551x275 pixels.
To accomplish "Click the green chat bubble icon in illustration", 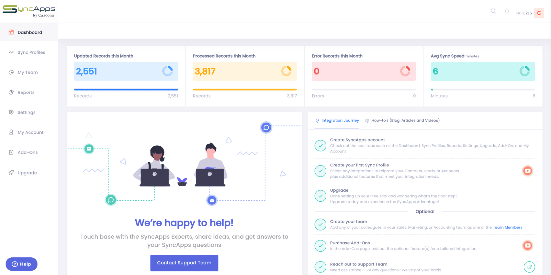I will pos(111,200).
